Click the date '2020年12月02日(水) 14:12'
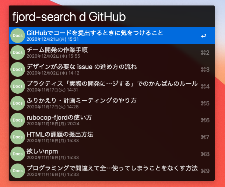The image size is (225, 187). click(53, 73)
